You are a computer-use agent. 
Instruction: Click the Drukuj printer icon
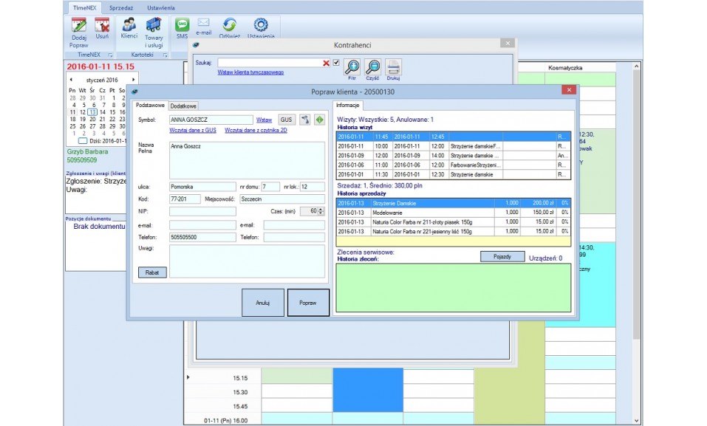(394, 67)
